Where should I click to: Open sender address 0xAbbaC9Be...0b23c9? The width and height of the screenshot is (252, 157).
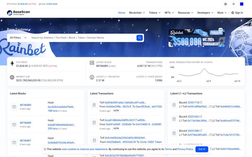tap(119, 106)
